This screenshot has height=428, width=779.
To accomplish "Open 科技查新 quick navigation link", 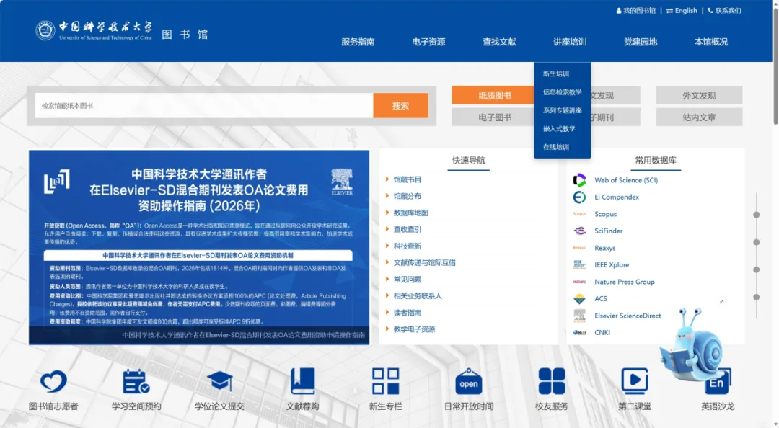I will coord(408,246).
